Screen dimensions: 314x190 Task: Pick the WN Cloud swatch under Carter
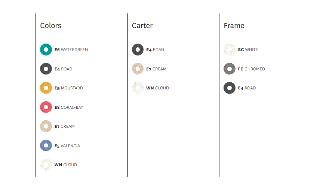(x=138, y=88)
